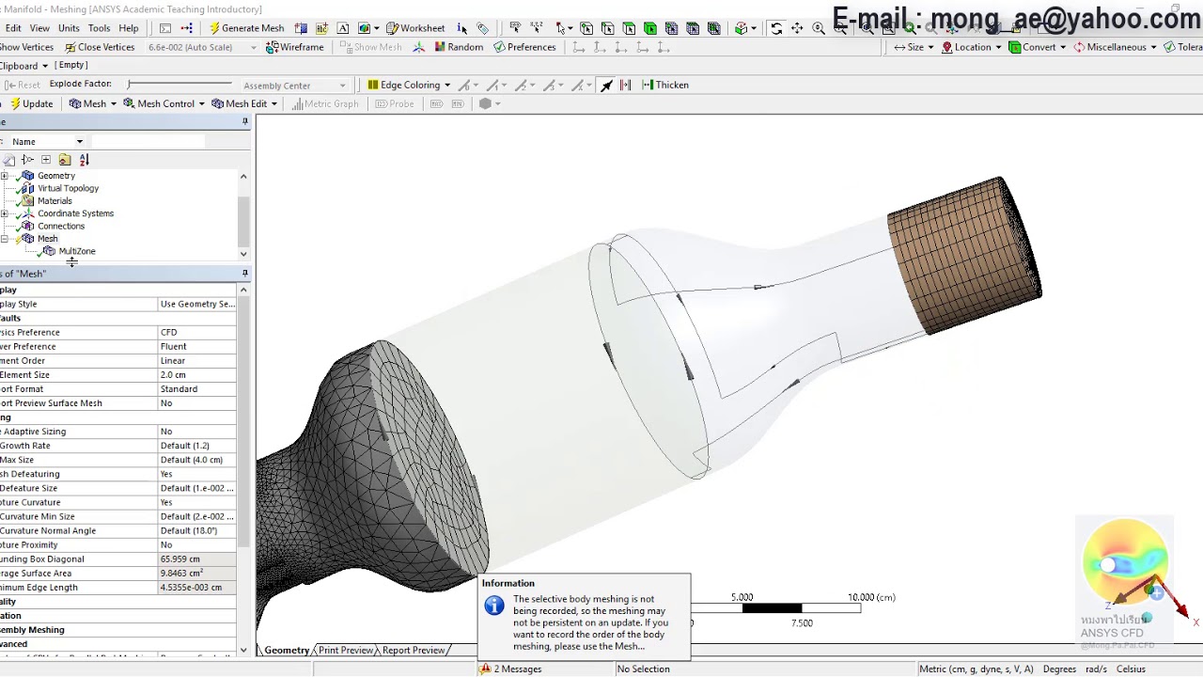This screenshot has width=1203, height=677.
Task: Select MultiZone in the outline tree
Action: [x=77, y=251]
